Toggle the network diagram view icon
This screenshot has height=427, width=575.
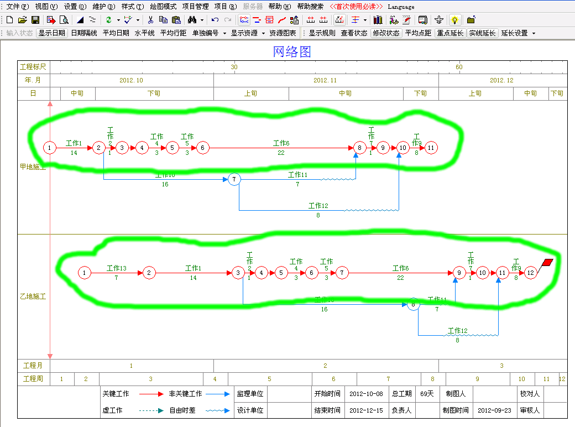(244, 20)
